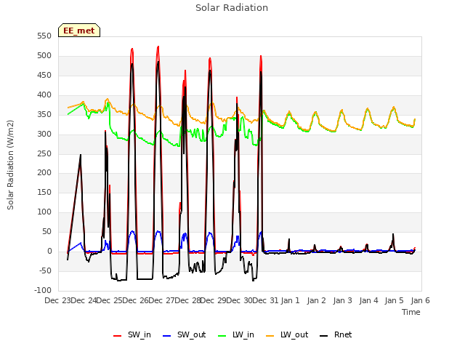
Task: Click the 100 y-axis tick value
Action: click(x=44, y=212)
